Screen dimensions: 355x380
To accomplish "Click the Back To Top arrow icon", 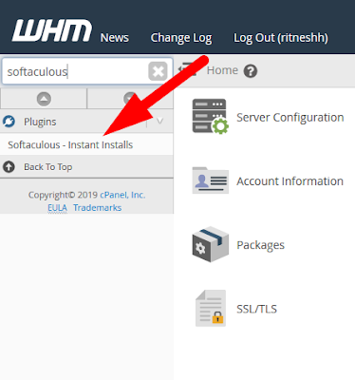I will (9, 166).
